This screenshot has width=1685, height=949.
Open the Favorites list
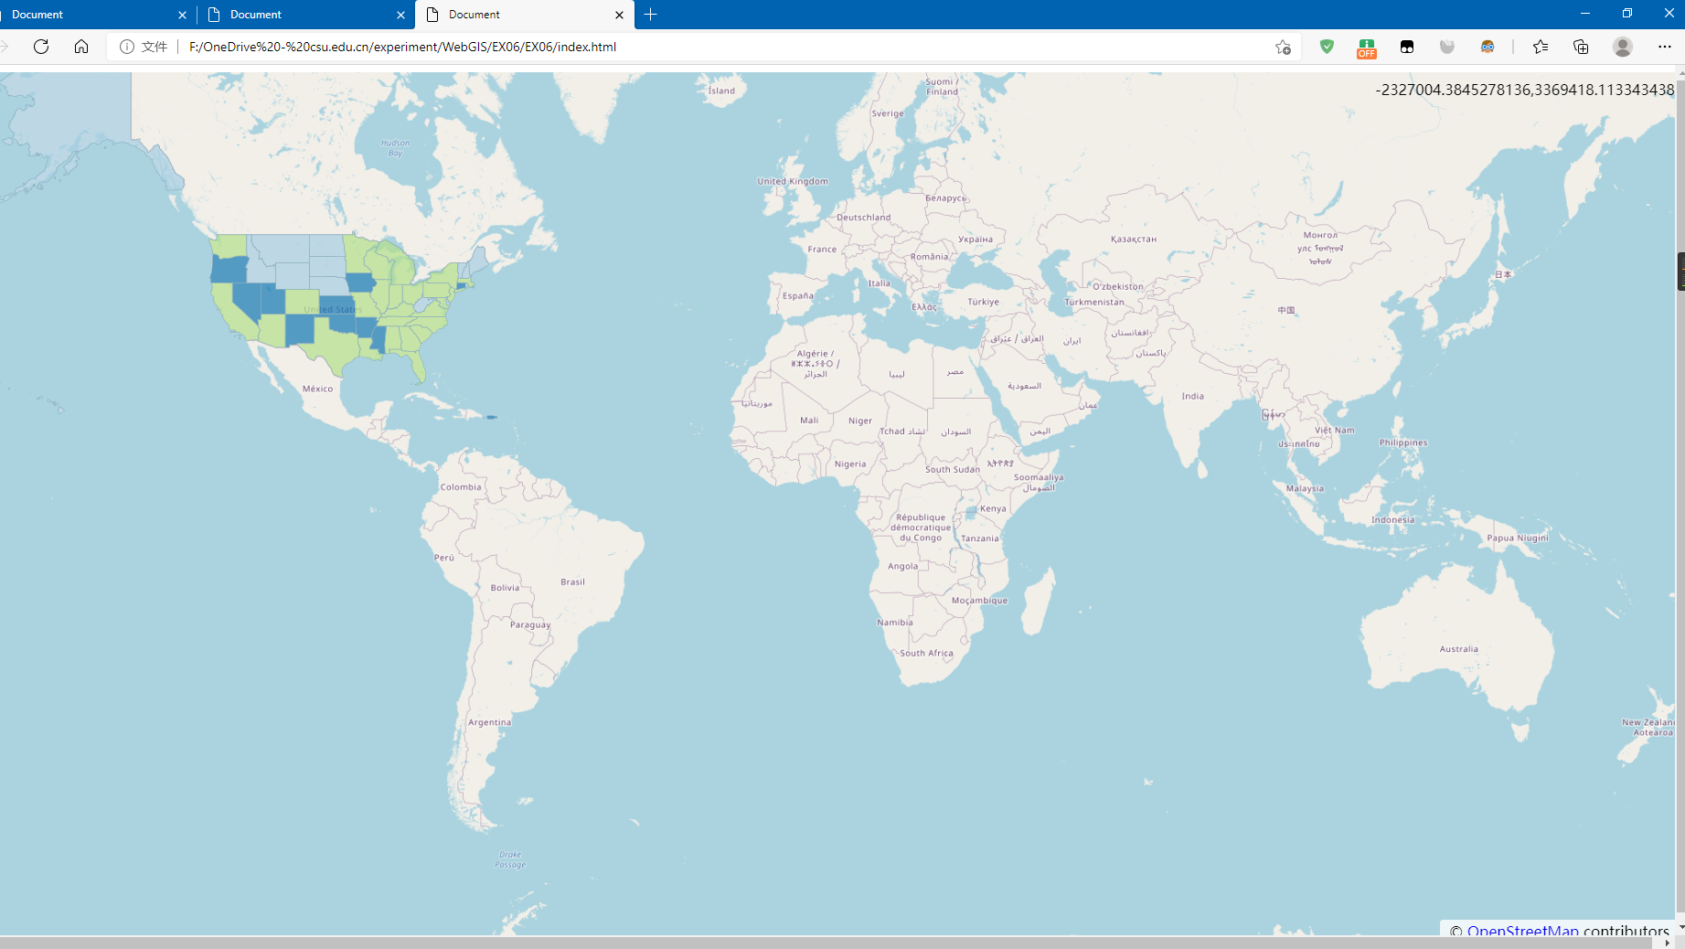(x=1541, y=47)
